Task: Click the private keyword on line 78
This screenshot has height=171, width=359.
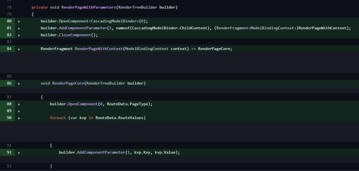Action: click(40, 7)
